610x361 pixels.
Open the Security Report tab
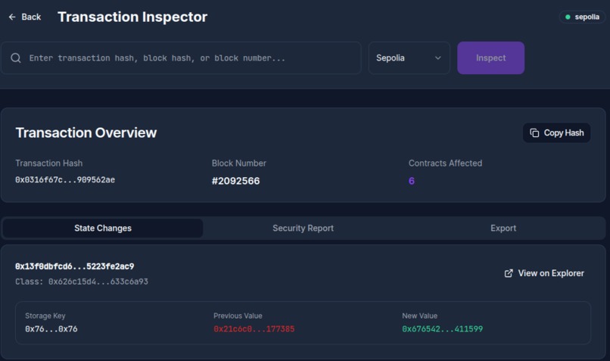pos(303,228)
